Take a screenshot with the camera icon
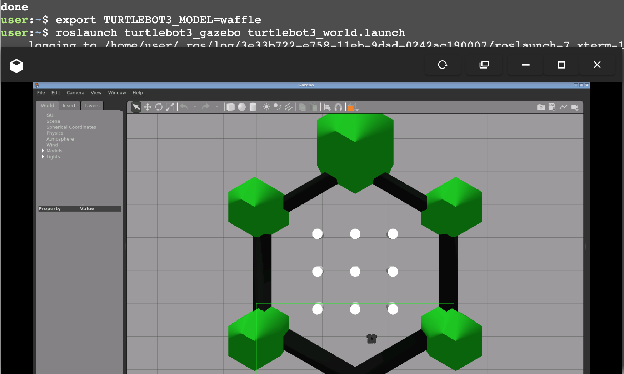Screen dimensions: 624x374 coord(541,107)
